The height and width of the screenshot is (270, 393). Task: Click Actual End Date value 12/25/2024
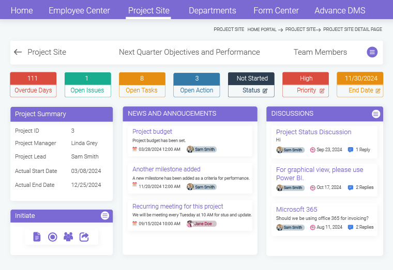(86, 185)
